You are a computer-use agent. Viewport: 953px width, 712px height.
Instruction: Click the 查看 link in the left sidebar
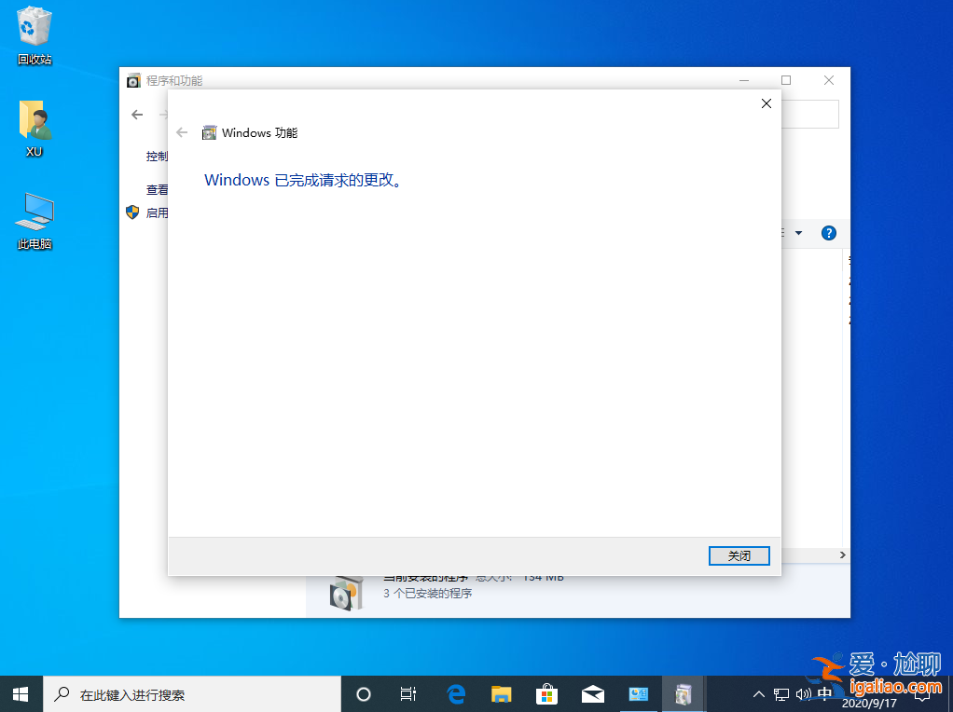[158, 189]
